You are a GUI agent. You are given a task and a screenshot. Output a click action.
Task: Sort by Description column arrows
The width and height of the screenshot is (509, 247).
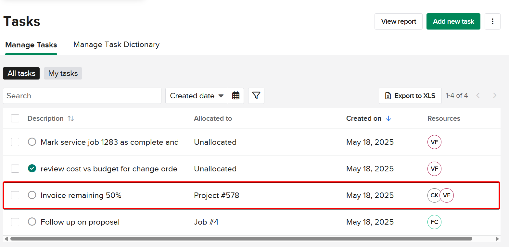point(70,118)
